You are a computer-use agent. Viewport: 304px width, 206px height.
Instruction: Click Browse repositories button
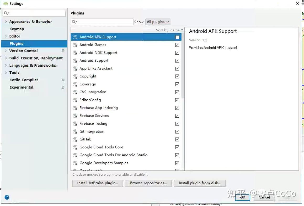tap(148, 183)
